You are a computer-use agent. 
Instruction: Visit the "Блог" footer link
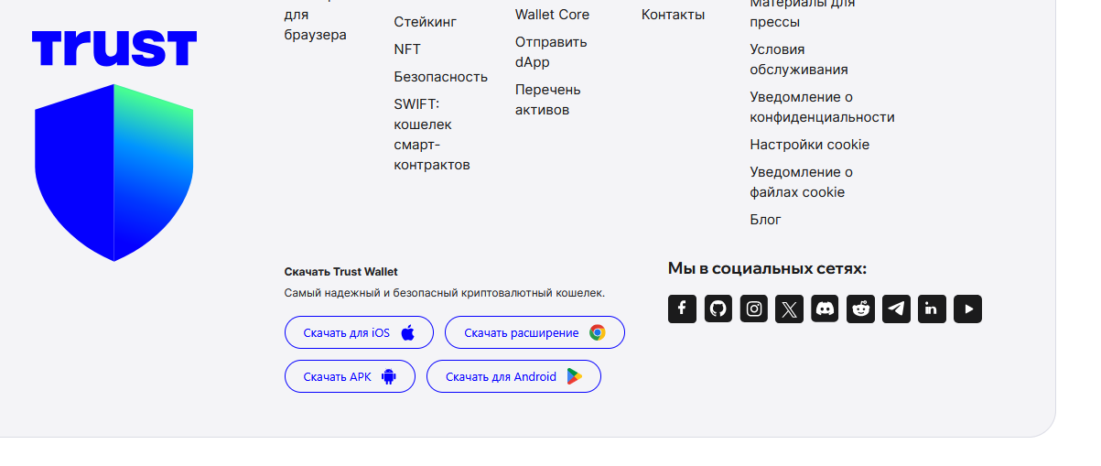766,220
